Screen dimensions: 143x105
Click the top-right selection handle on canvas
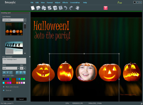coord(119,54)
